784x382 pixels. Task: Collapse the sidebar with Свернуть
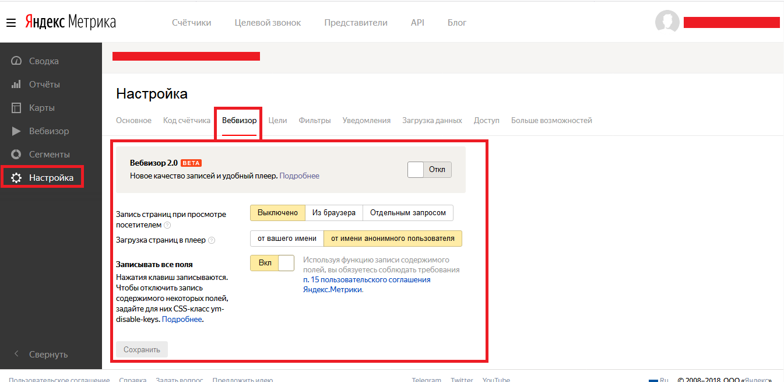[48, 354]
